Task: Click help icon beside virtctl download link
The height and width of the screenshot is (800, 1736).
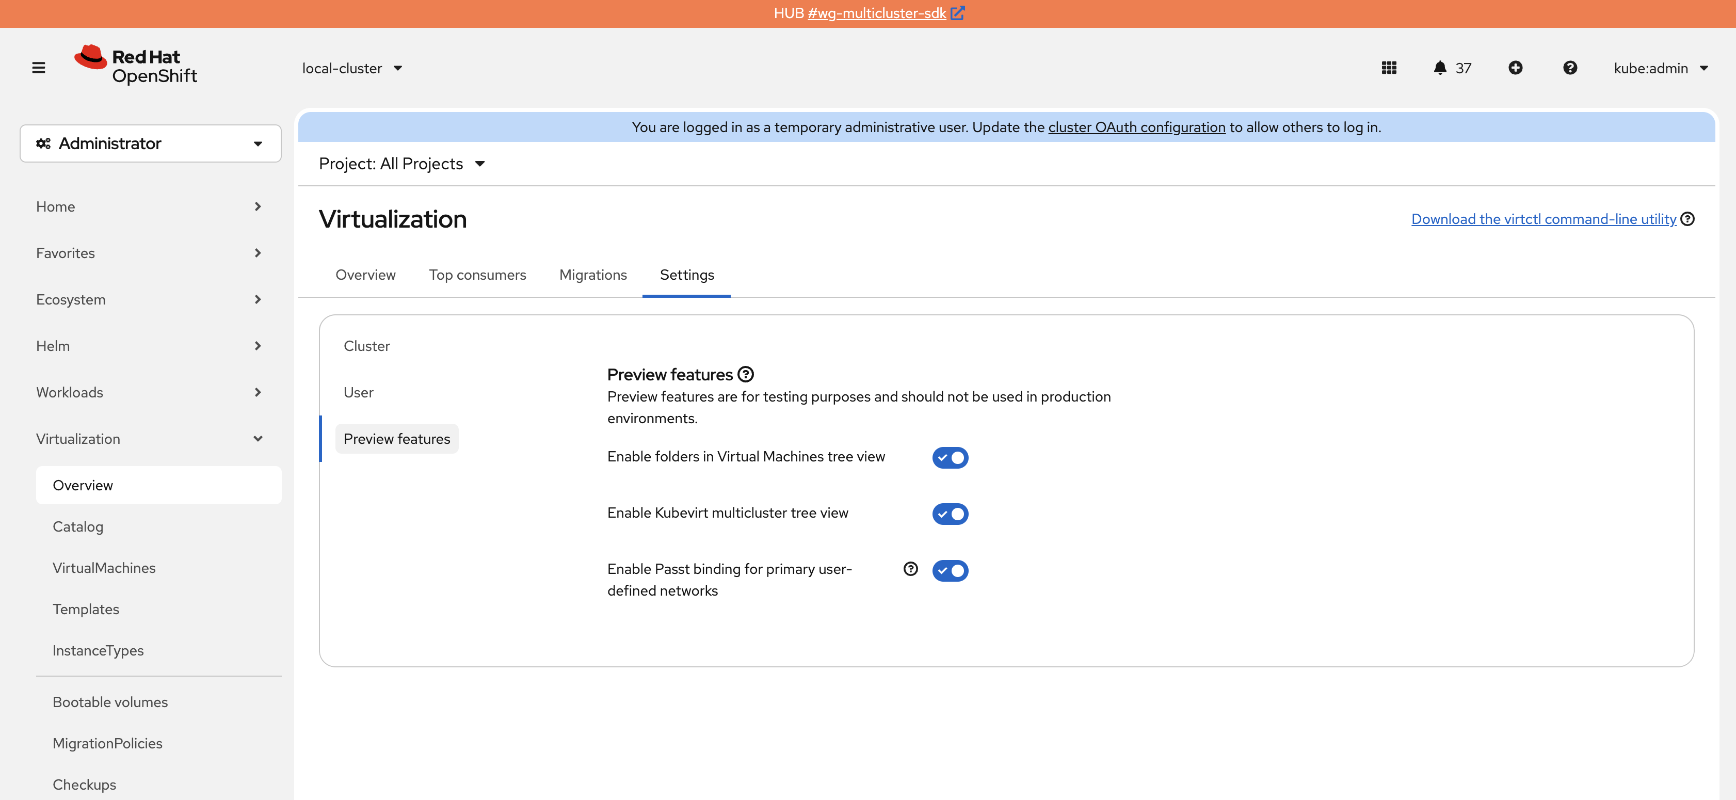Action: [x=1687, y=219]
